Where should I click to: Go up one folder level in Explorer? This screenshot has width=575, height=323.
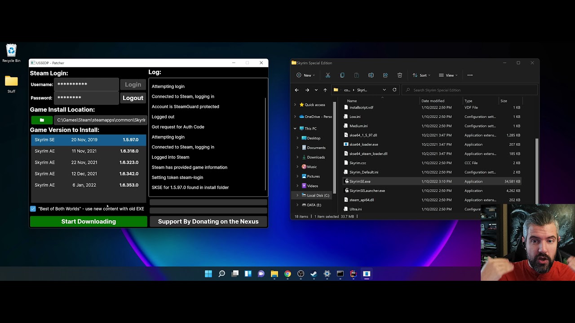[325, 90]
